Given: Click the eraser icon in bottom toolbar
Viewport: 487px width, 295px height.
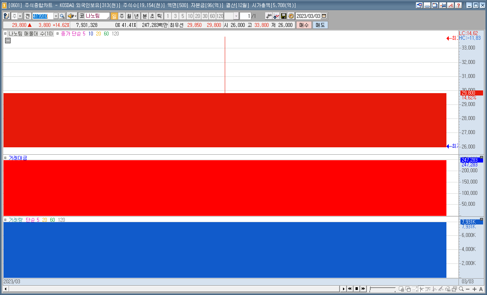Looking at the screenshot, I should tap(448, 289).
